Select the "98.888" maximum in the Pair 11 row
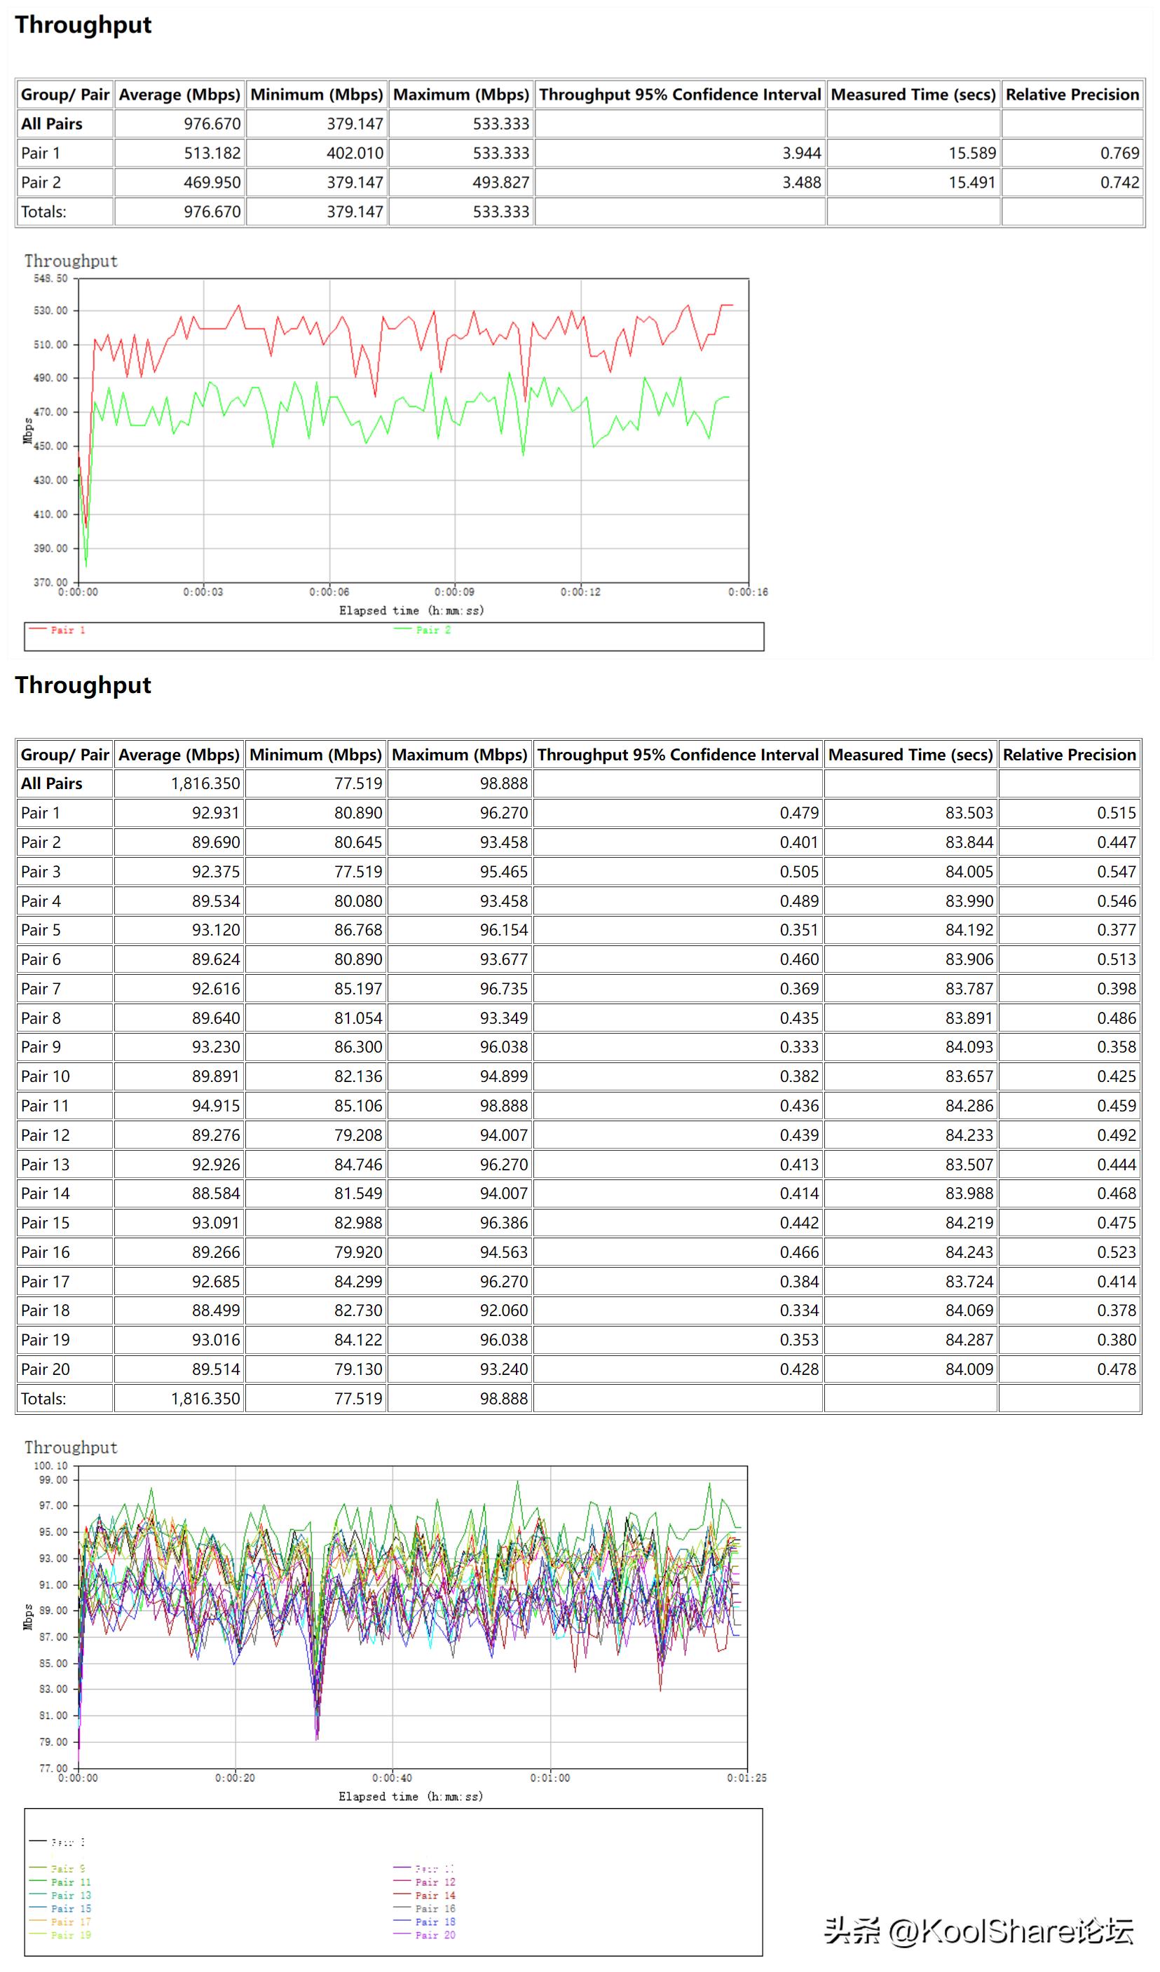 pyautogui.click(x=504, y=1106)
